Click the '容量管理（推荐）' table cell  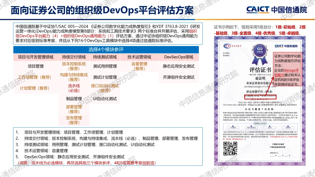139,66
